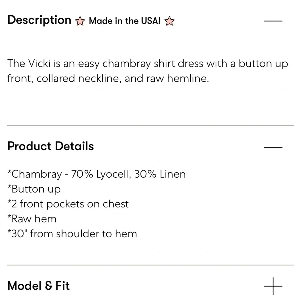Click the divider above Product Details

pos(150,125)
